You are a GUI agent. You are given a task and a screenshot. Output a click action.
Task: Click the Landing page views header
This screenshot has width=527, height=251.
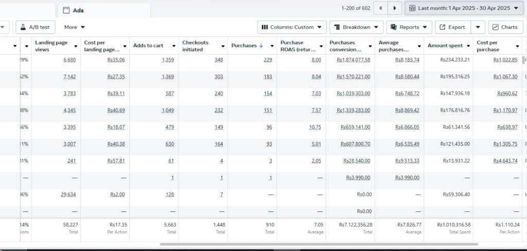(51, 46)
